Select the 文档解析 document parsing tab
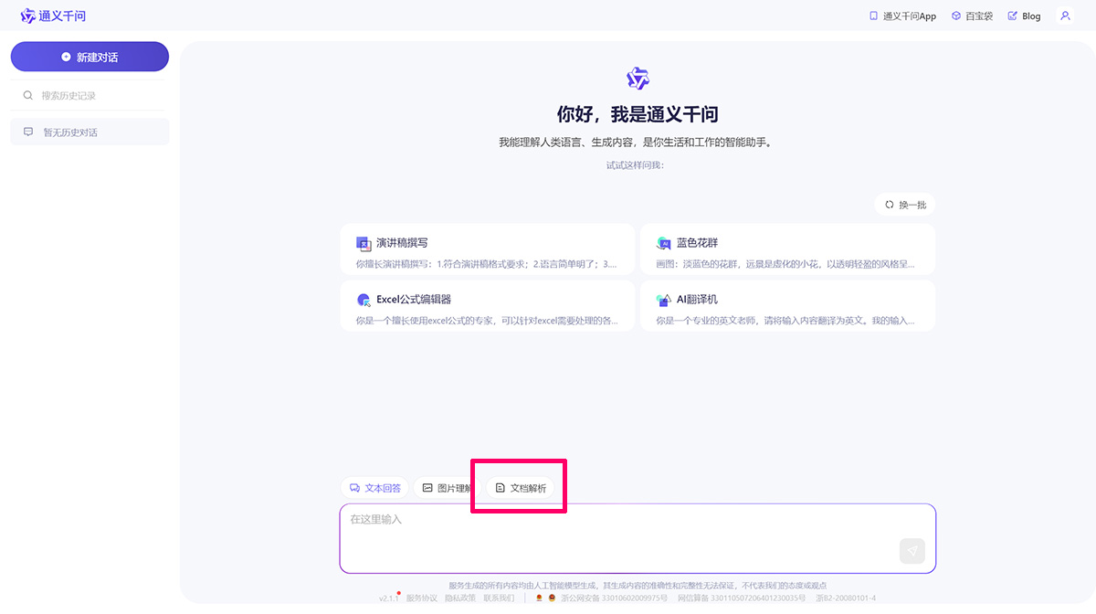The width and height of the screenshot is (1096, 614). 518,488
